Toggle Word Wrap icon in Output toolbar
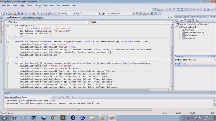Image resolution: width=216 pixels, height=121 pixels. 72,97
